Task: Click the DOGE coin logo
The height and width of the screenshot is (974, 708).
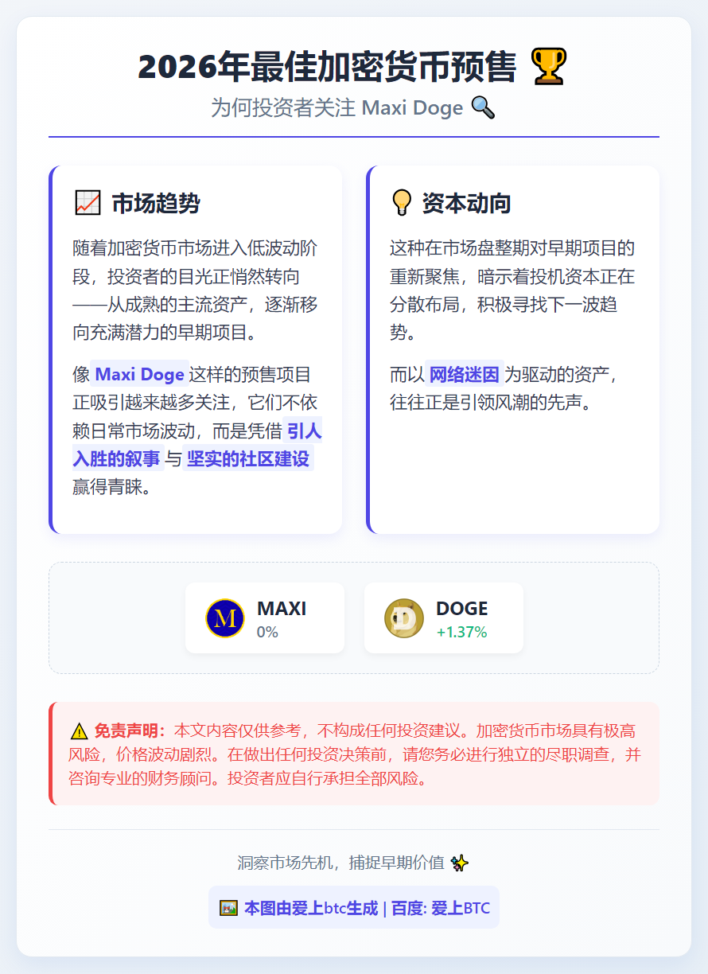Action: [x=404, y=618]
